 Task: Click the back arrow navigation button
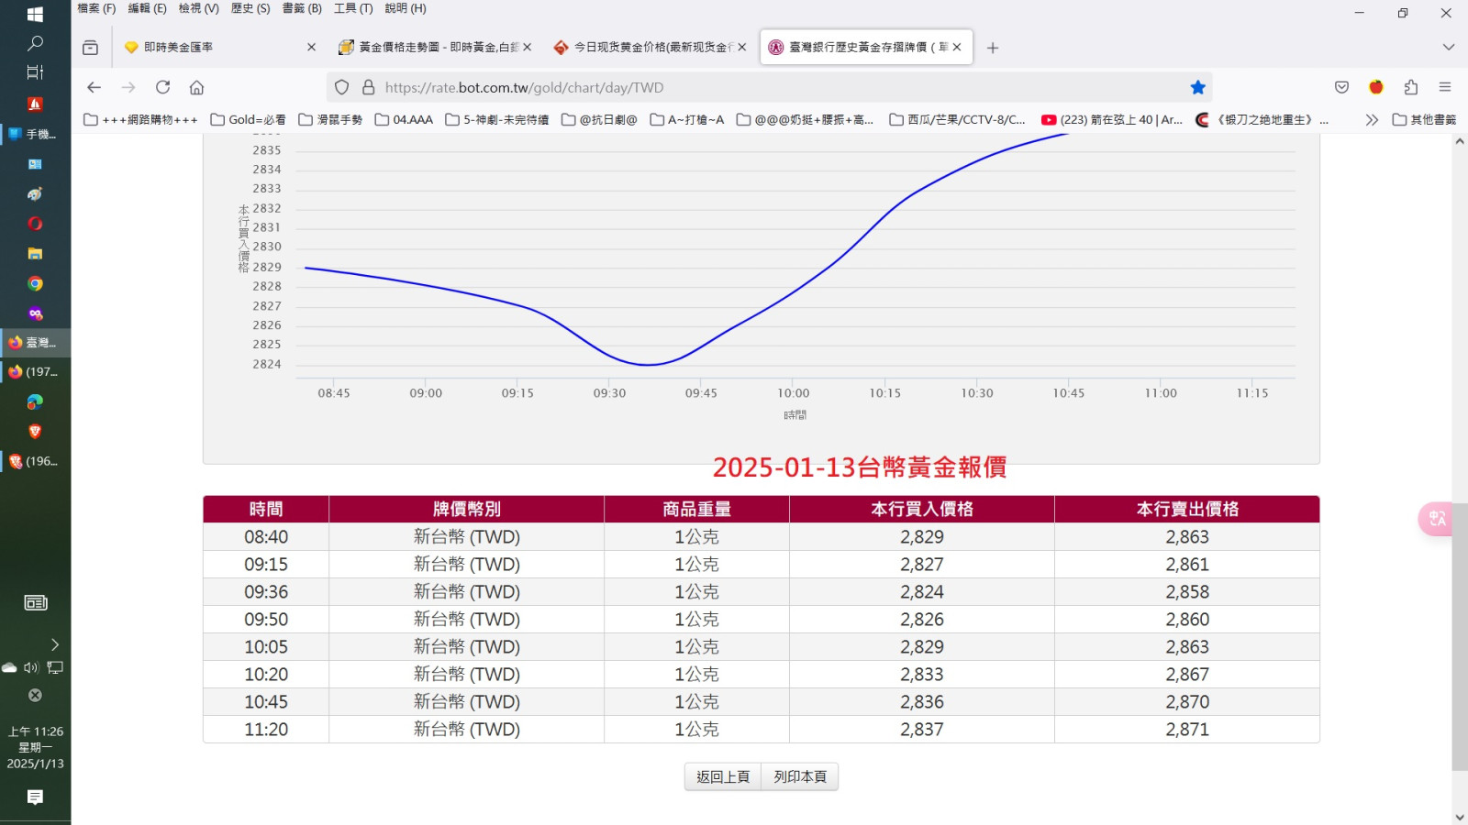(94, 87)
